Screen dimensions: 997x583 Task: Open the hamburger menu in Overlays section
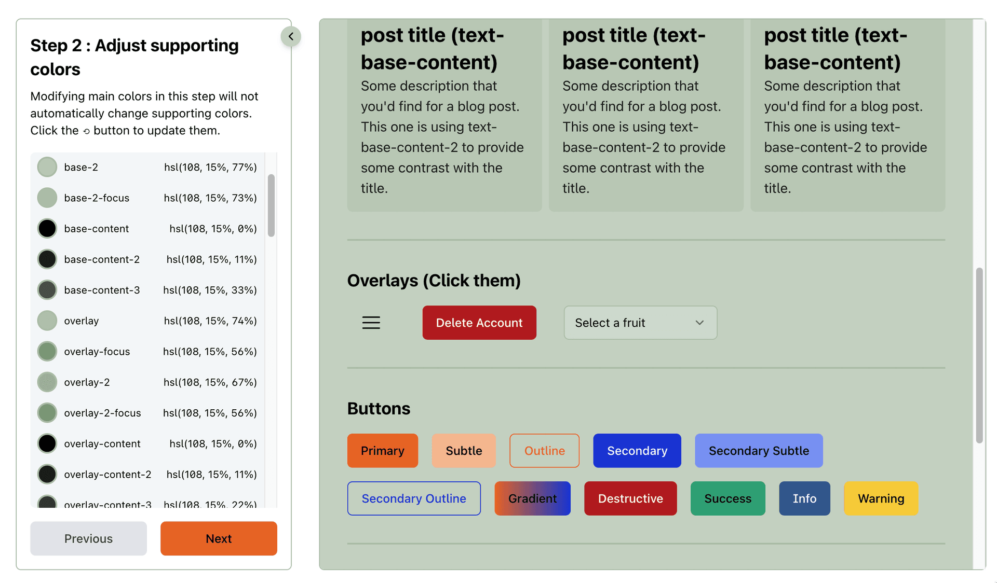tap(371, 322)
